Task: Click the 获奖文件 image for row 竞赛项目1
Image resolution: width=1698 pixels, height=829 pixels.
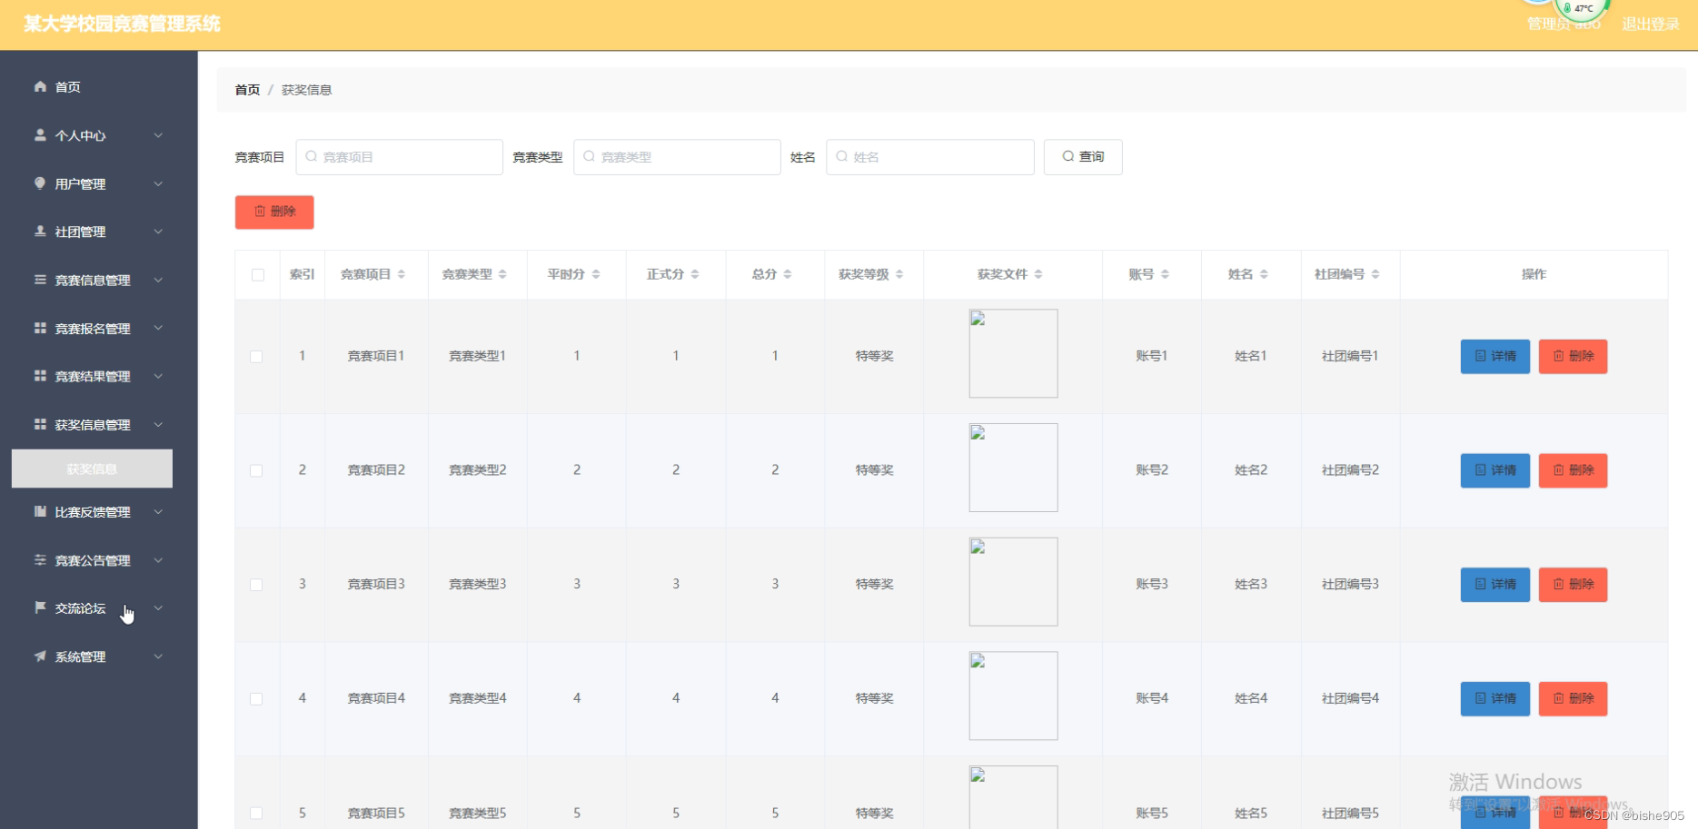Action: [x=1013, y=353]
